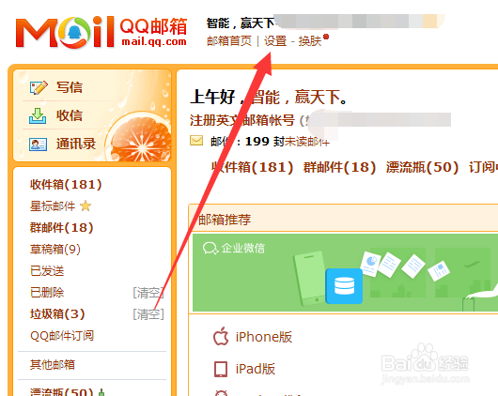Open the contacts card icon

tap(39, 145)
